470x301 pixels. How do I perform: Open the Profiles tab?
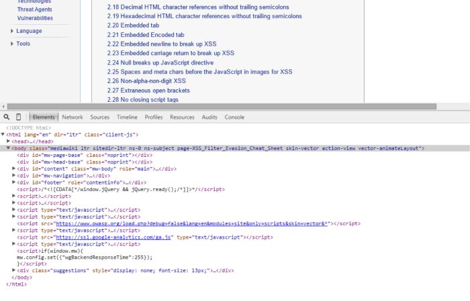154,117
